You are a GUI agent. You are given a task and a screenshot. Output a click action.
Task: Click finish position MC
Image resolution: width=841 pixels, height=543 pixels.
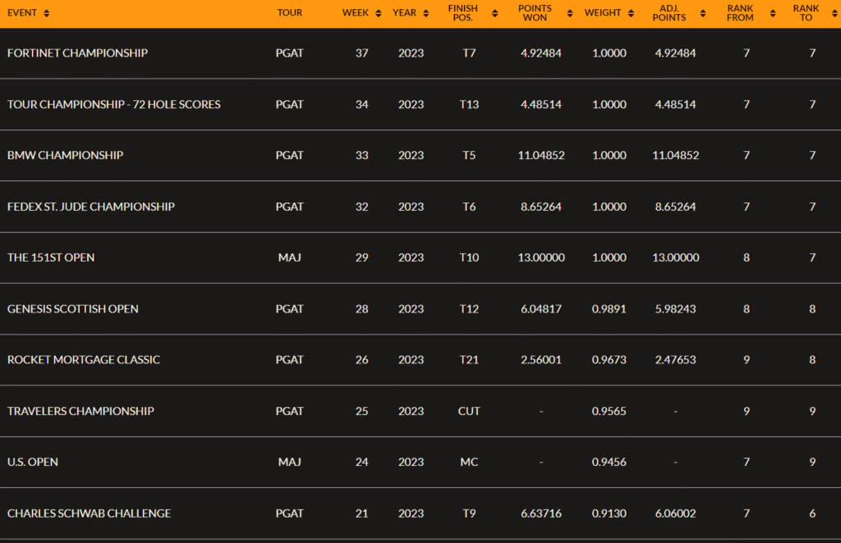pyautogui.click(x=469, y=462)
